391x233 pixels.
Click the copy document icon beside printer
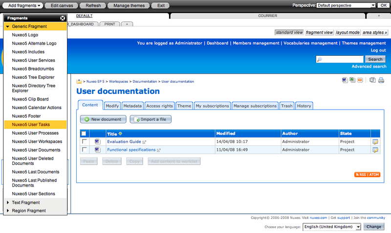[x=372, y=80]
